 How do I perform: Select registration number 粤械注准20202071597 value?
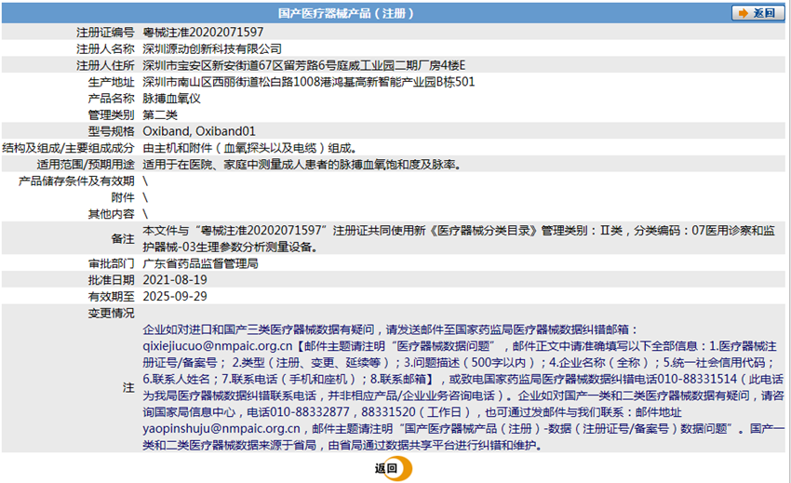pos(203,33)
